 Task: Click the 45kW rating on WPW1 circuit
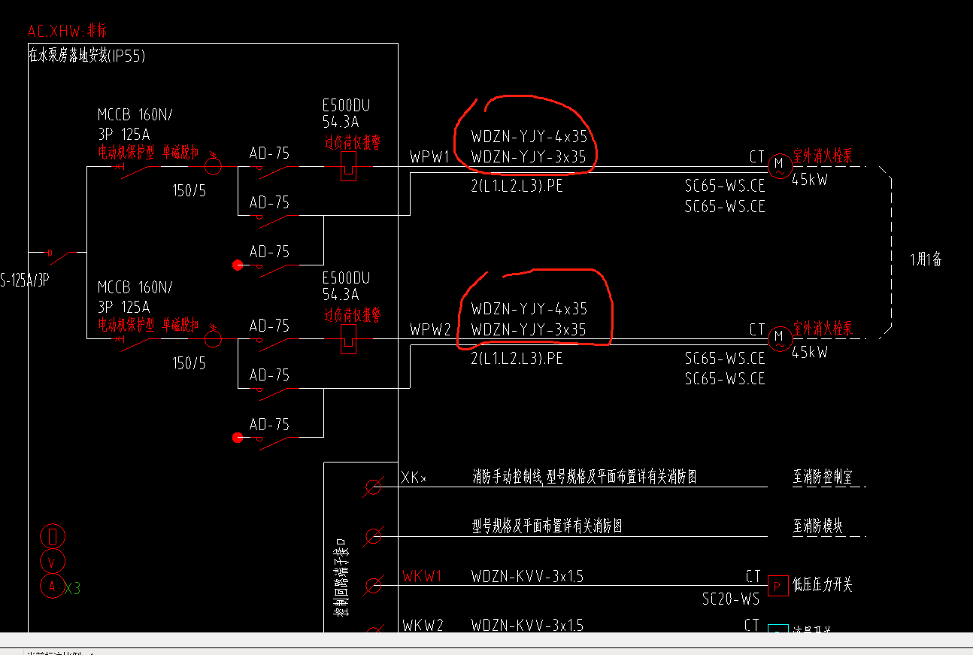809,180
